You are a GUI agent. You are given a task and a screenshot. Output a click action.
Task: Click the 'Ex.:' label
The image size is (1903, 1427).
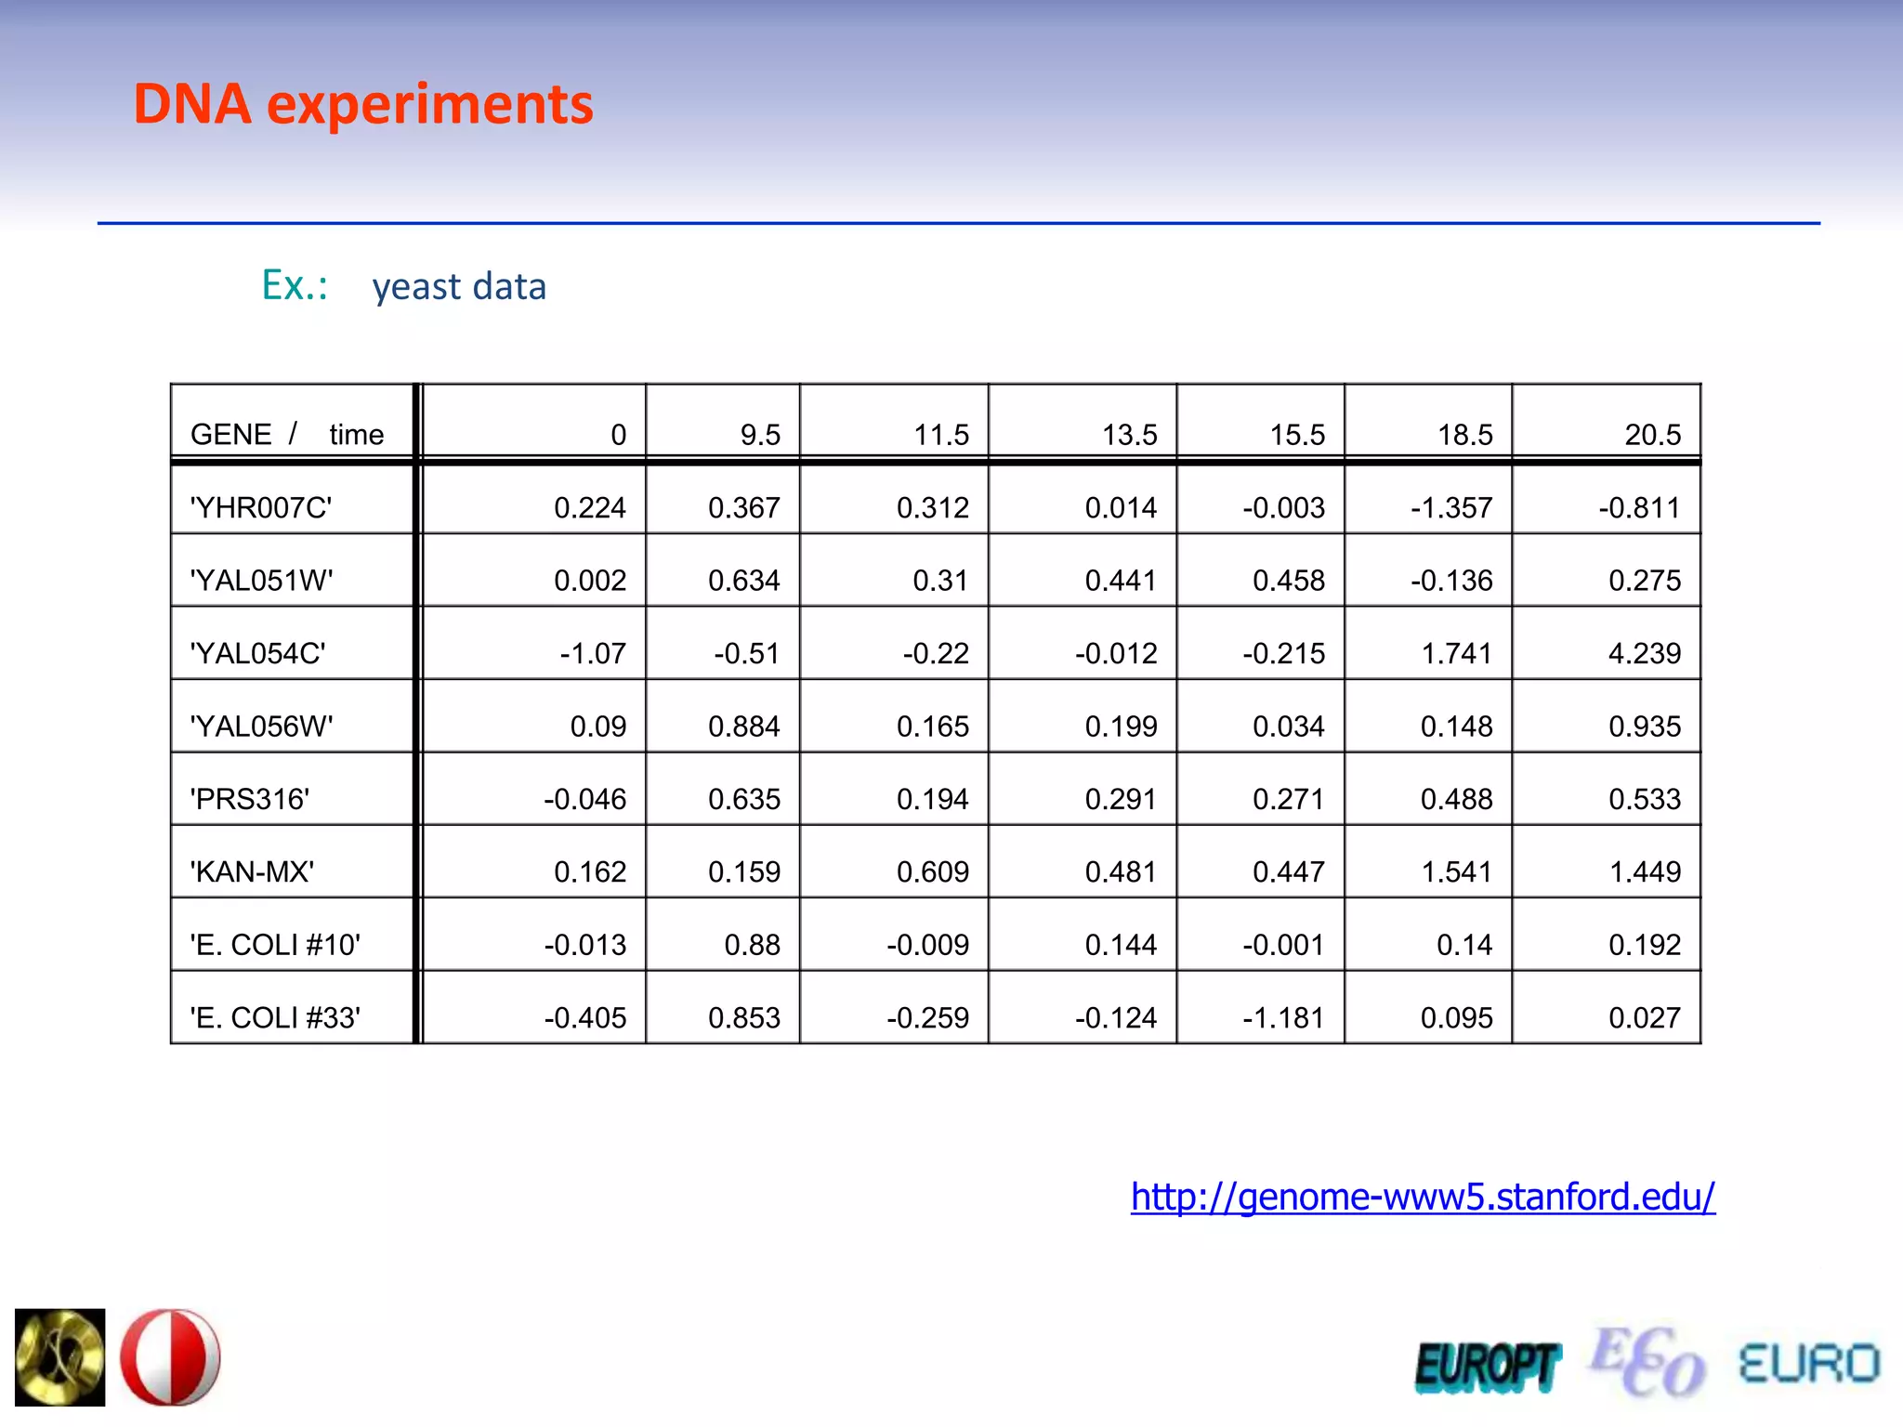point(295,284)
